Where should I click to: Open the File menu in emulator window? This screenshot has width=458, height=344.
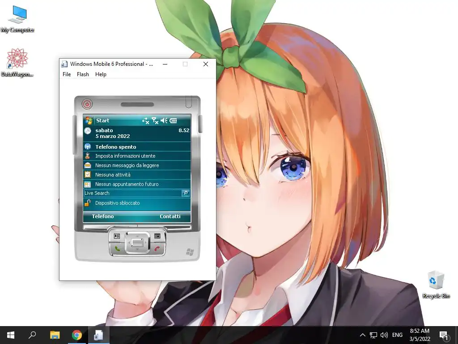click(x=67, y=74)
